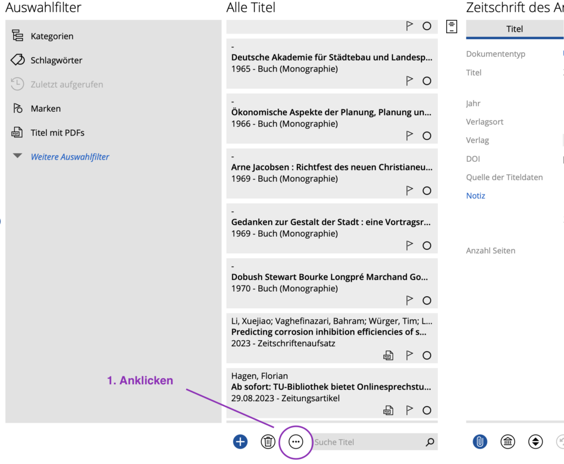Screen dimensions: 564x464
Task: Click the Quelle der Titeldaten label
Action: [505, 177]
